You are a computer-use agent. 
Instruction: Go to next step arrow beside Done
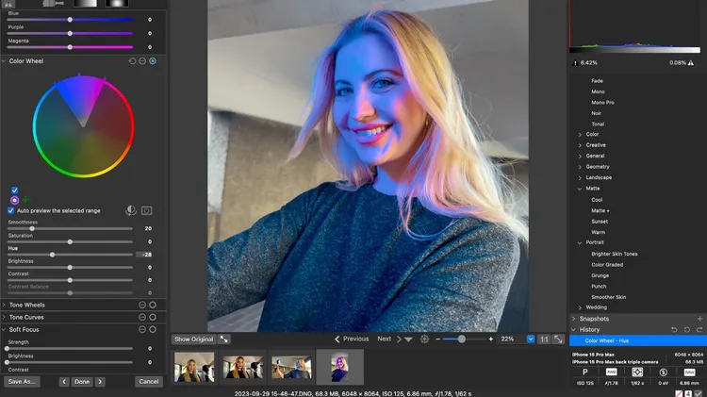[100, 382]
